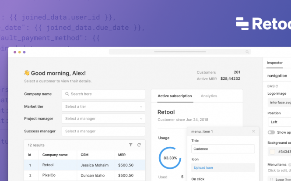
Task: Sort by the id column header
Action: 29,155
